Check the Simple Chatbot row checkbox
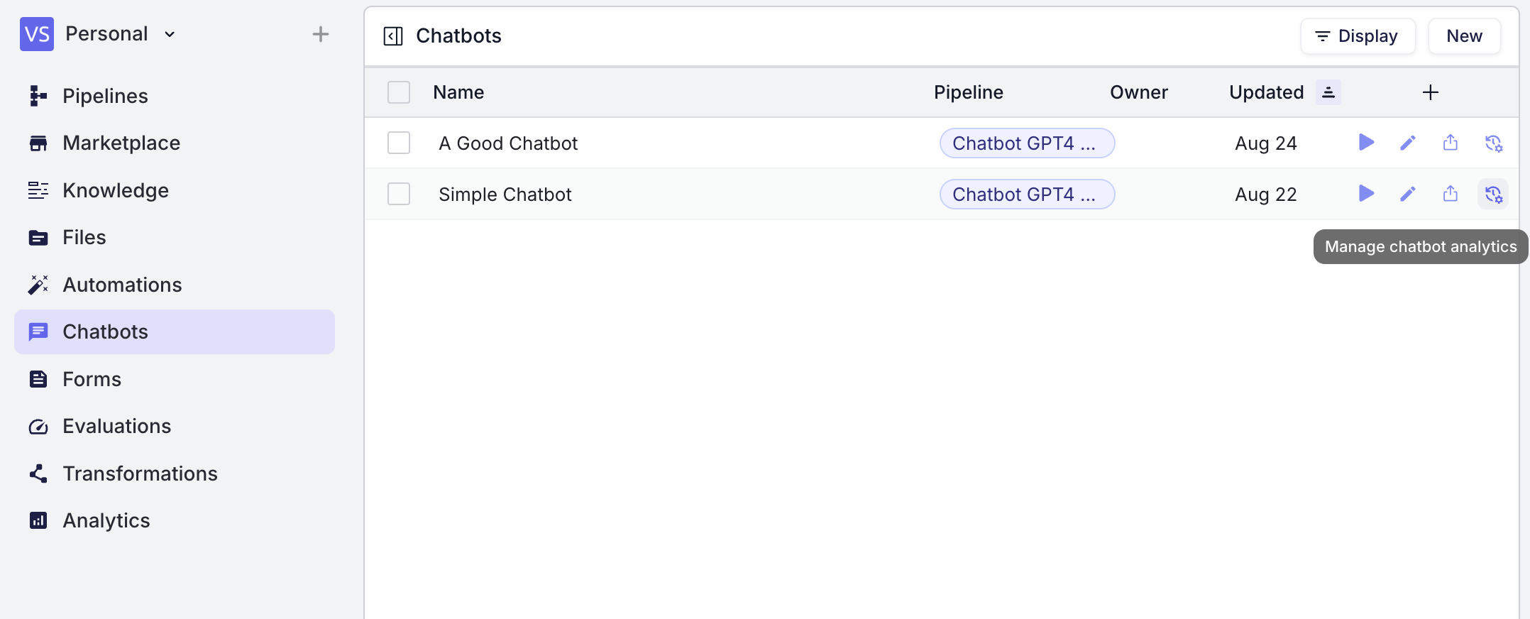Image resolution: width=1530 pixels, height=619 pixels. point(399,194)
